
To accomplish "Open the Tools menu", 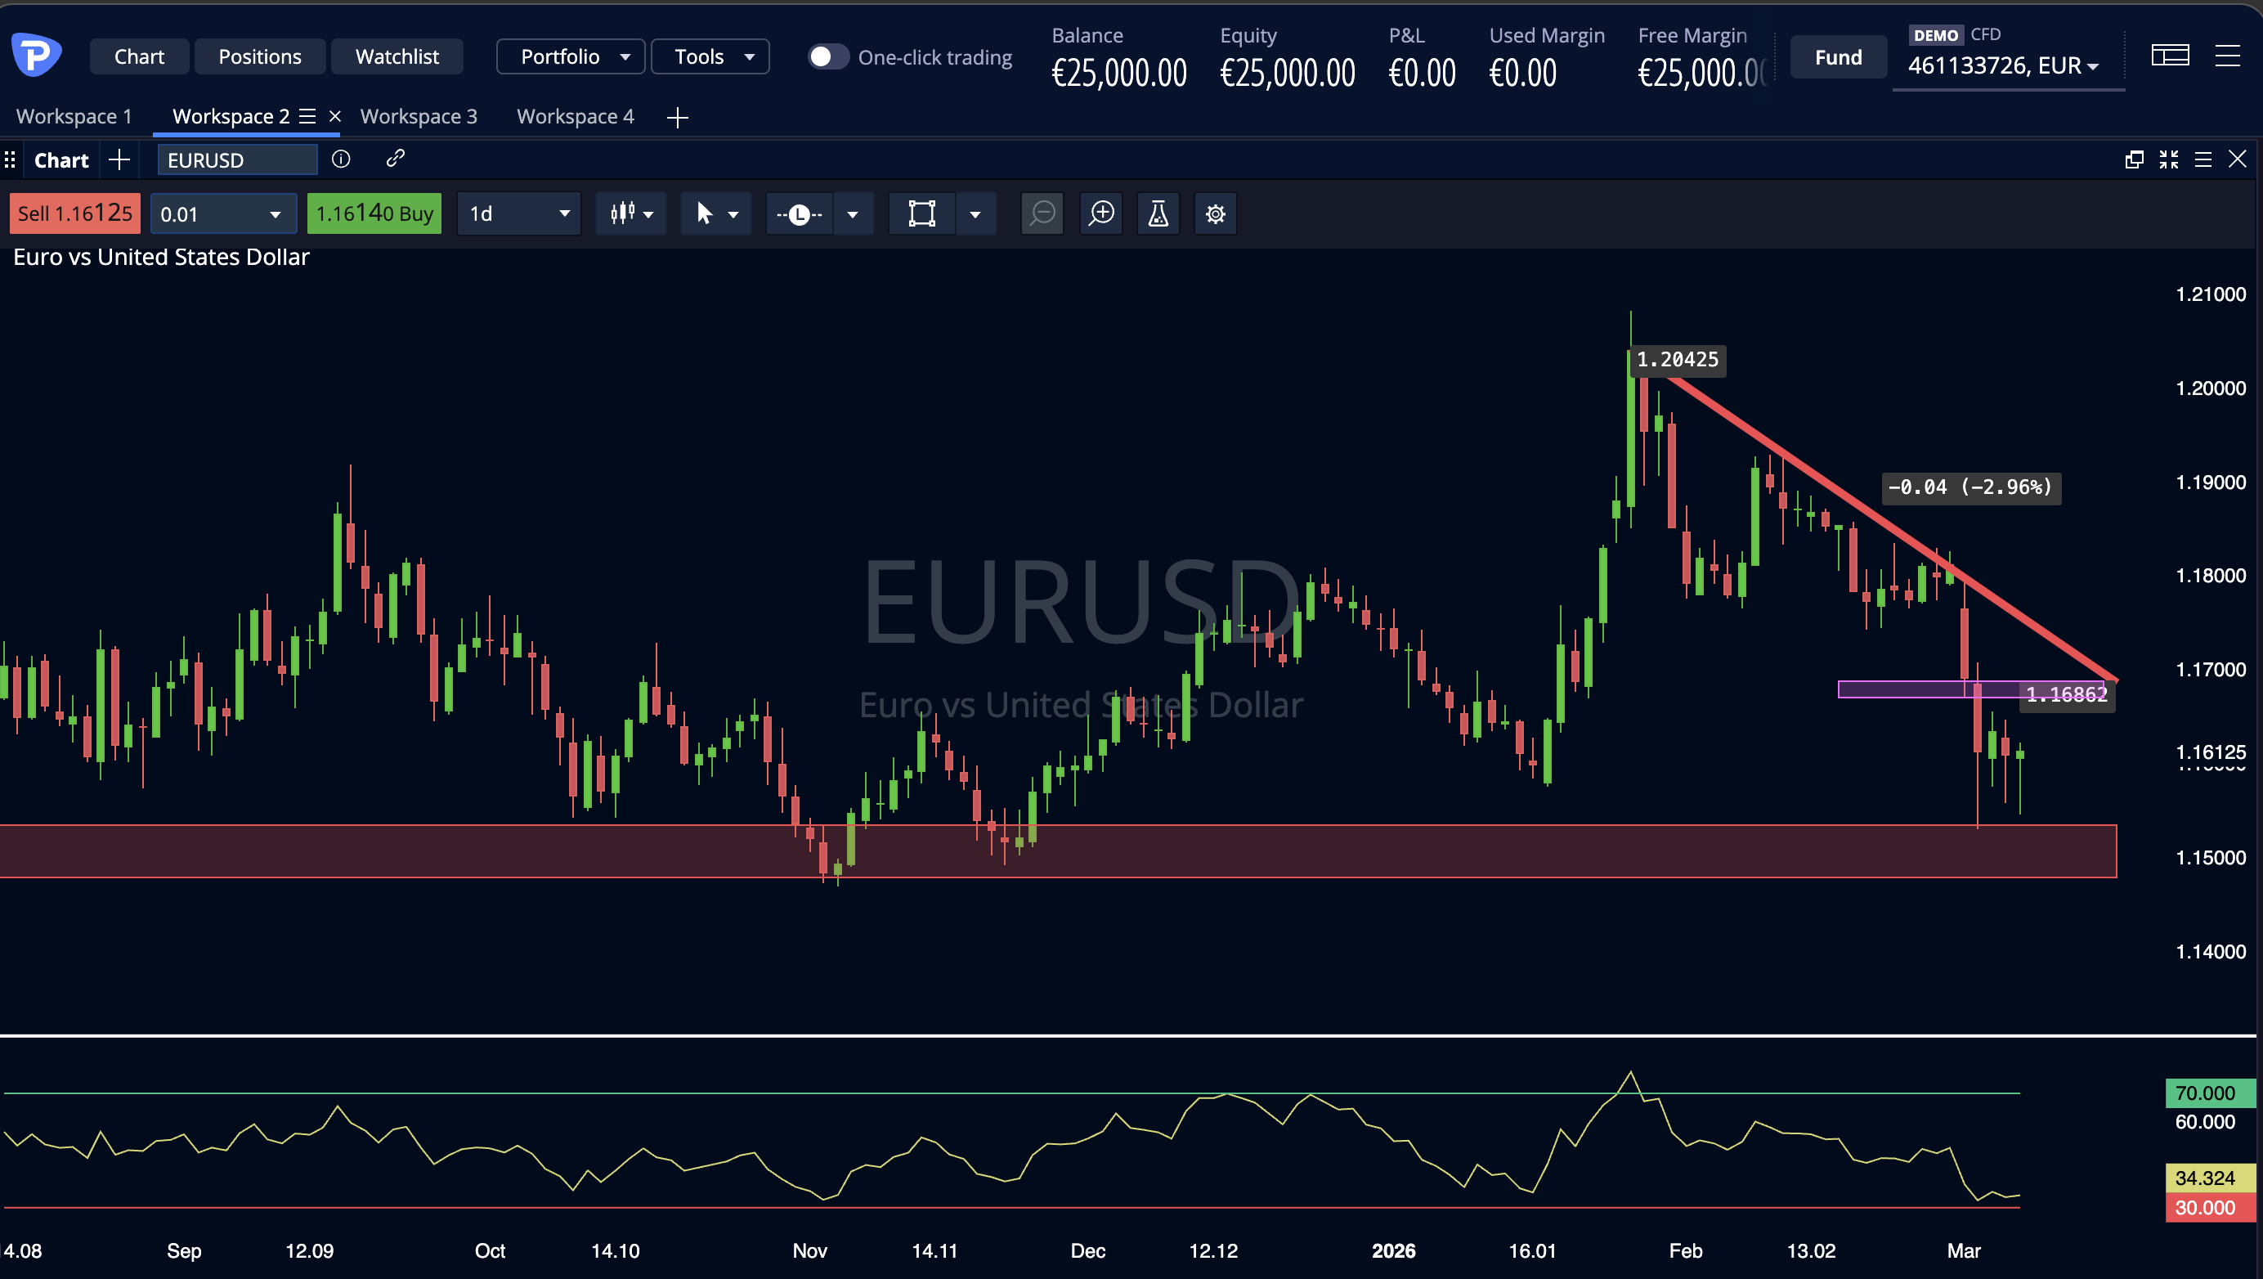I will [710, 56].
